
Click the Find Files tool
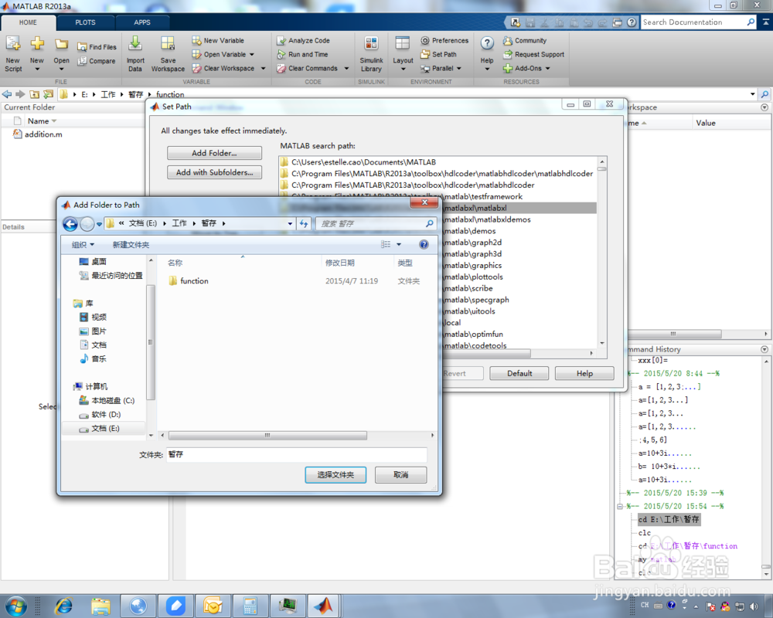click(97, 47)
